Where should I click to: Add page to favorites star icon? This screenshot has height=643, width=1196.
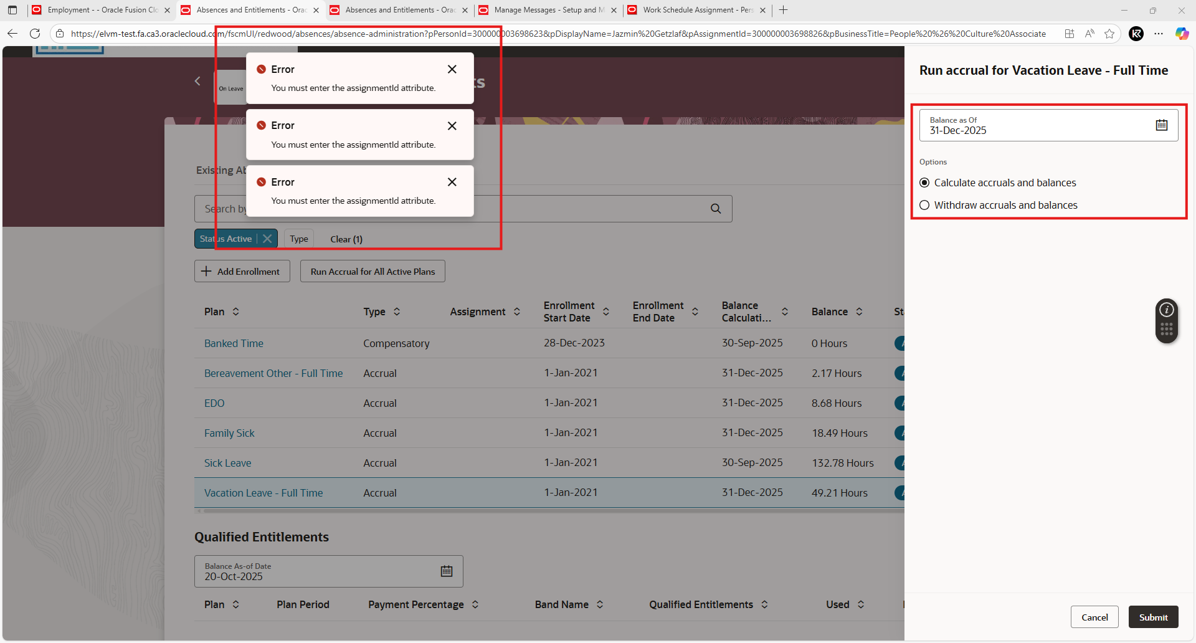coord(1109,34)
